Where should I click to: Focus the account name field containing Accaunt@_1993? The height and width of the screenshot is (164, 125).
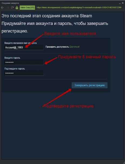click(24, 47)
